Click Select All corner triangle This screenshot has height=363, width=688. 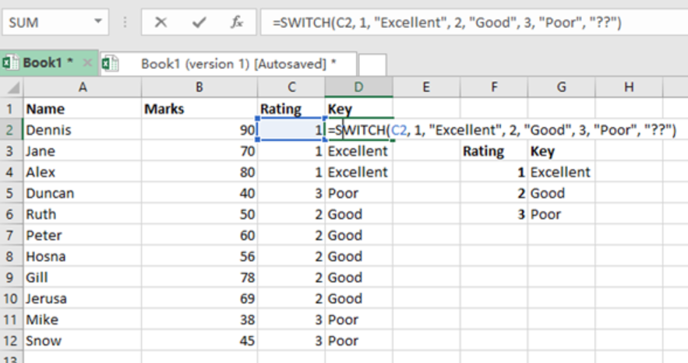coord(12,87)
